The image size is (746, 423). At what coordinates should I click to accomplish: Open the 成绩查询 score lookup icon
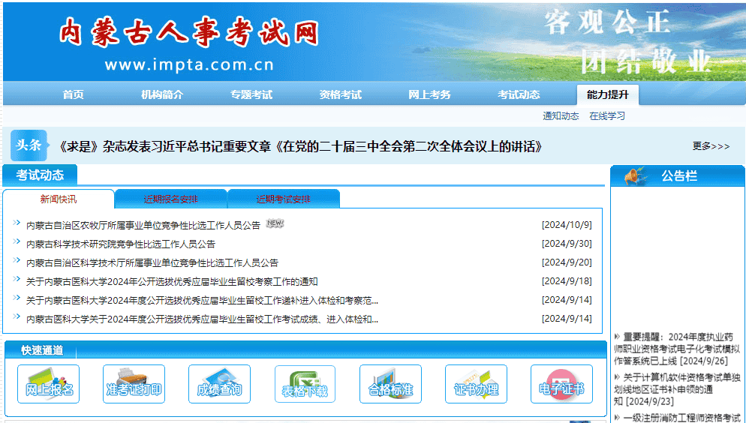click(219, 384)
